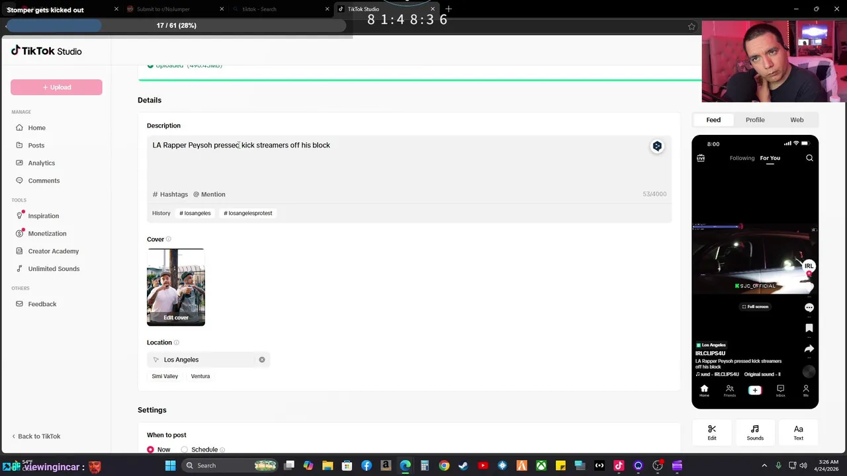Insert #losangeles history hashtag

195,213
